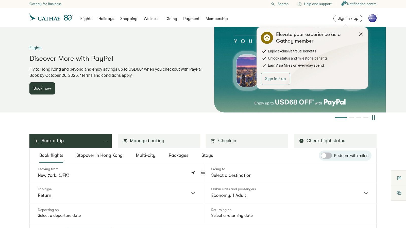Screen dimensions: 406x228
Task: Open the notification bell icon
Action: coord(343,4)
